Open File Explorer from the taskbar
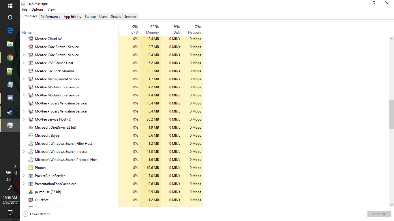 click(10, 44)
